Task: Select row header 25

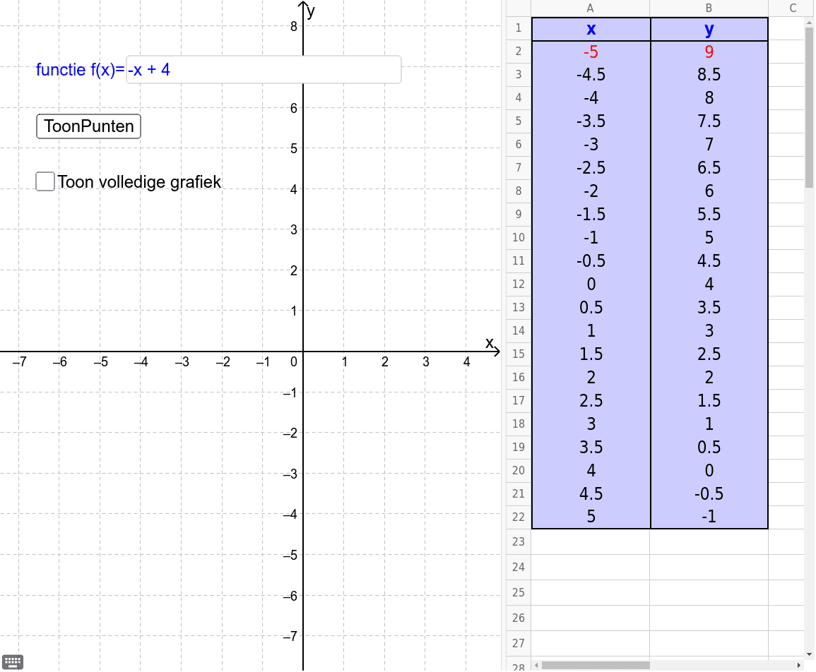Action: point(519,592)
